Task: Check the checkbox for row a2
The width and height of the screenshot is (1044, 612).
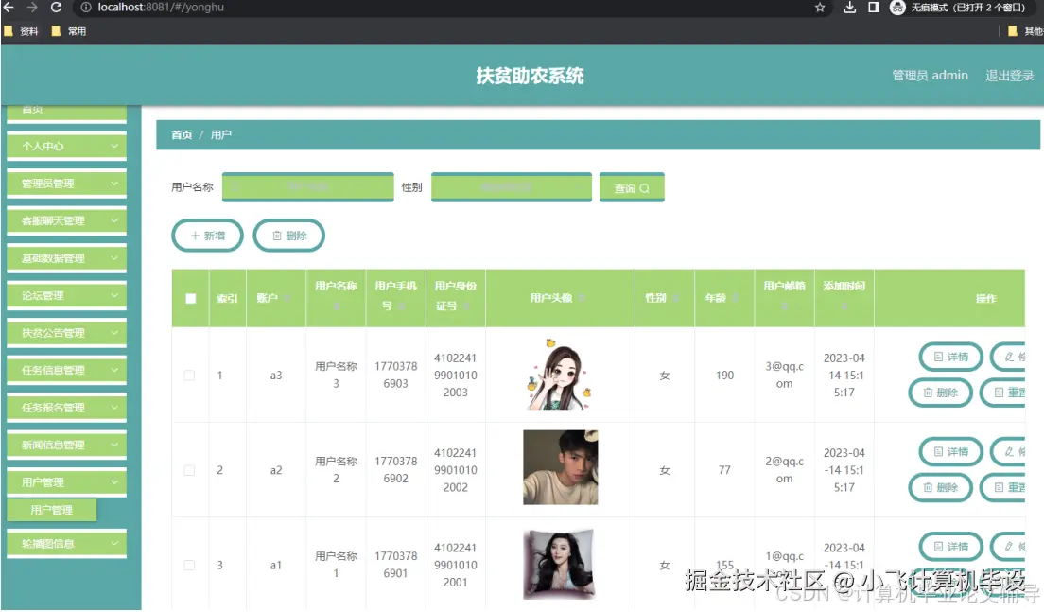Action: [x=189, y=470]
